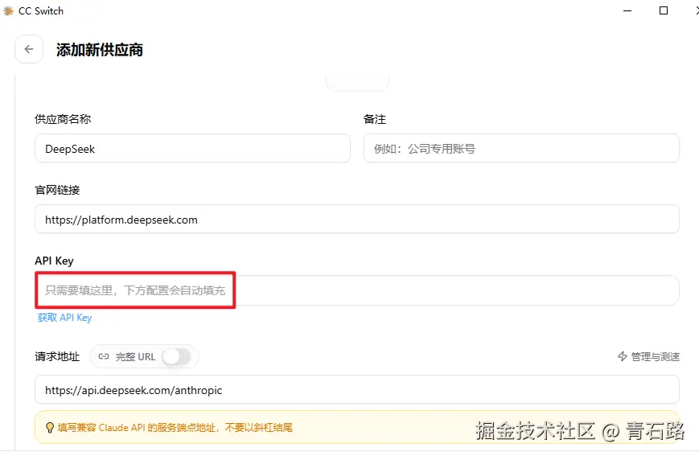Click the 备注 label

375,119
